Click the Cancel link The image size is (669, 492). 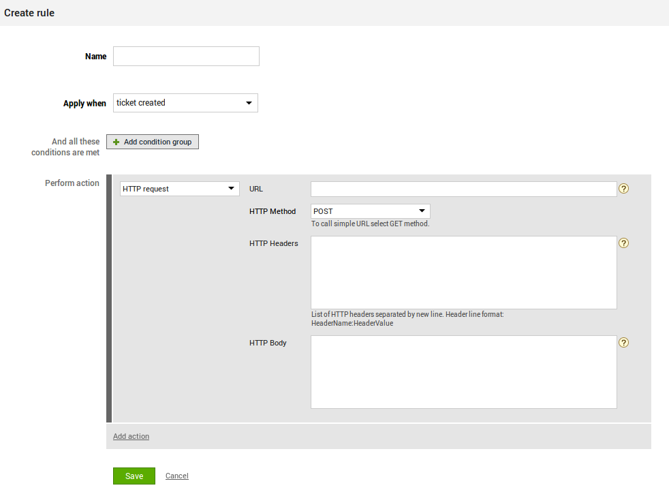177,476
